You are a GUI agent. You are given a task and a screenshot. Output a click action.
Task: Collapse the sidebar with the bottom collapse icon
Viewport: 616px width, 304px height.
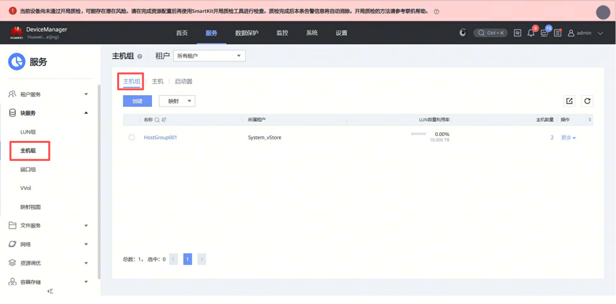click(x=50, y=291)
